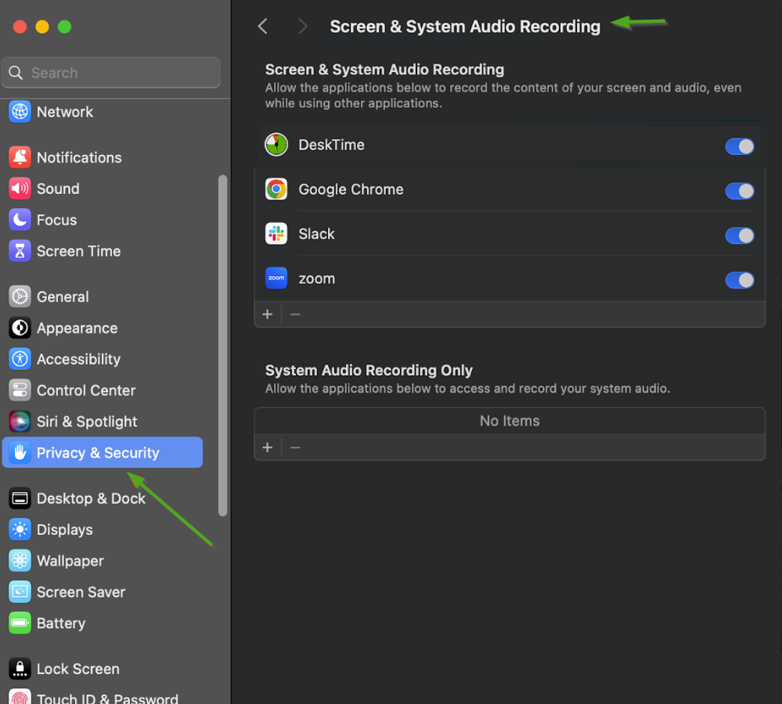The width and height of the screenshot is (782, 704).
Task: Toggle Slack screen recording permission
Action: click(x=739, y=235)
